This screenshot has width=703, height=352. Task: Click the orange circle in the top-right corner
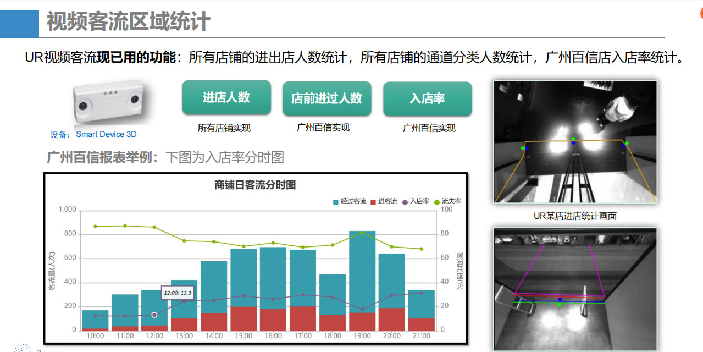point(700,15)
